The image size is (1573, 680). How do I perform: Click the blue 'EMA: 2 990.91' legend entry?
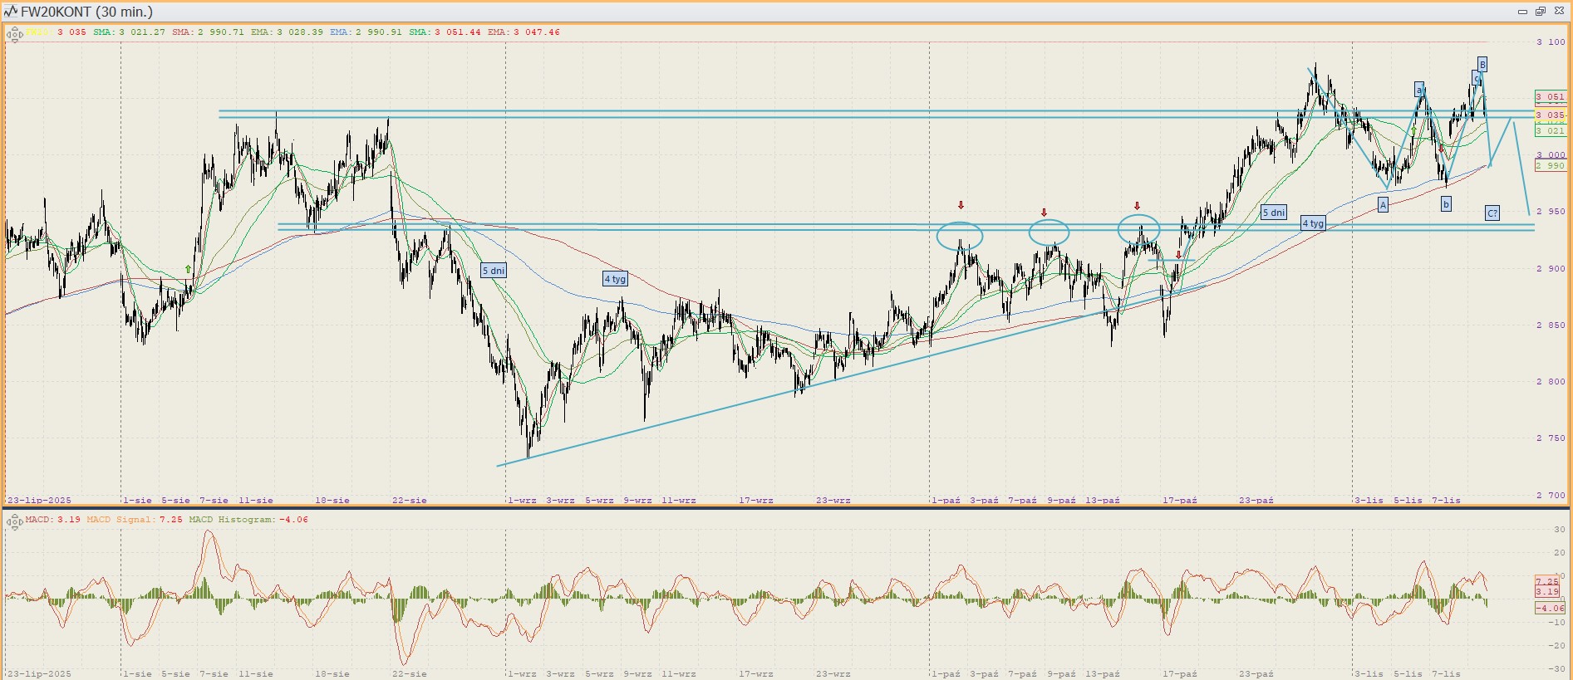click(x=366, y=32)
